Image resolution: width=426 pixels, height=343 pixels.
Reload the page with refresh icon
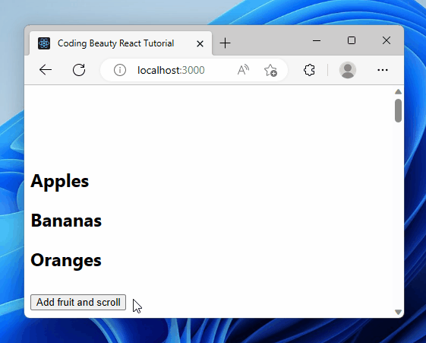point(79,70)
